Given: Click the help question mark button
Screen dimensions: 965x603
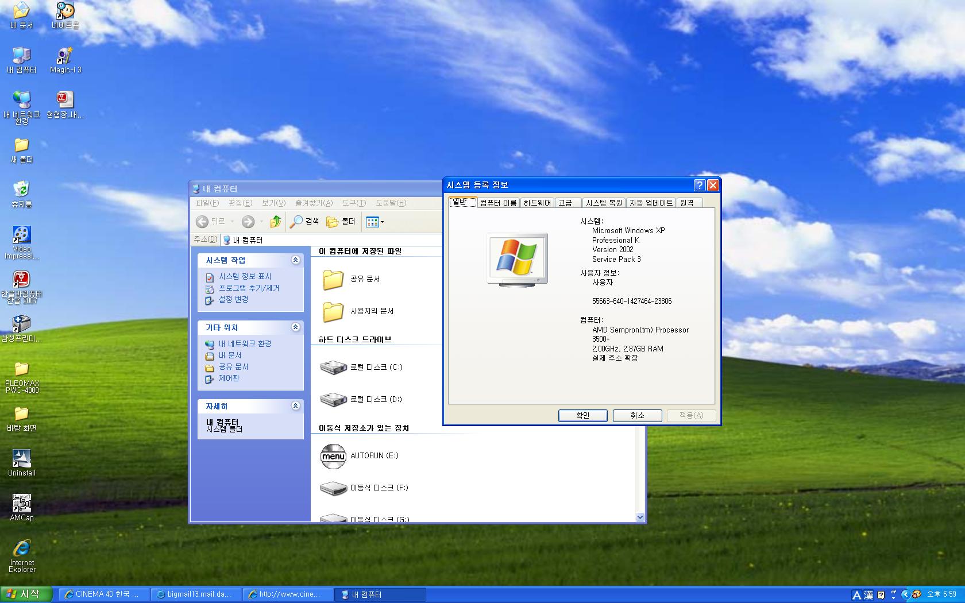Looking at the screenshot, I should point(699,185).
